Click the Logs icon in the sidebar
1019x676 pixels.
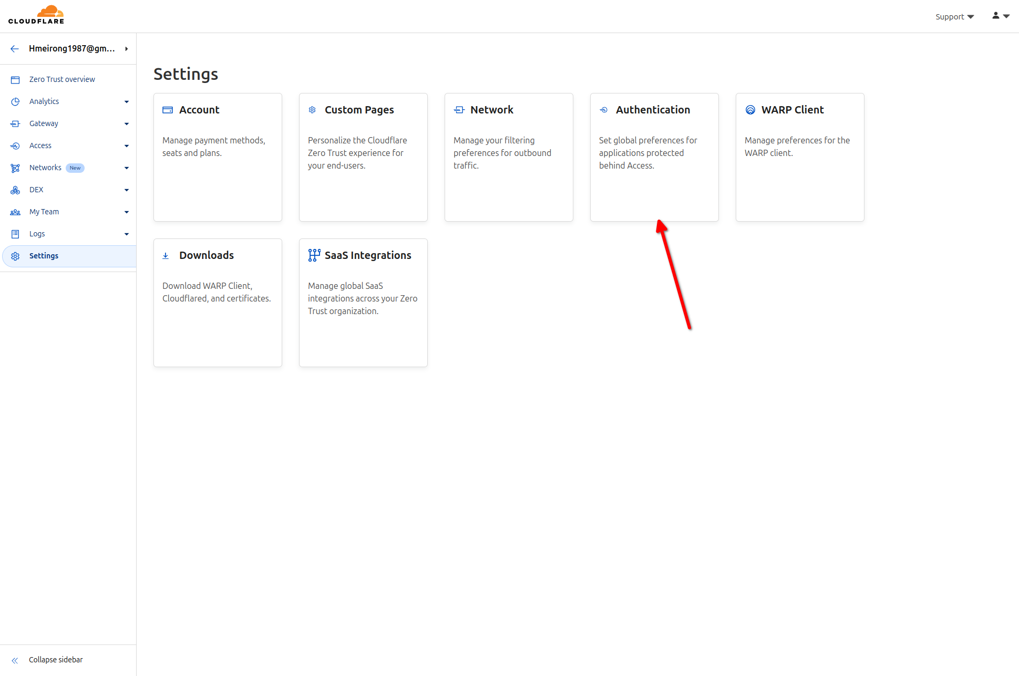(x=15, y=234)
